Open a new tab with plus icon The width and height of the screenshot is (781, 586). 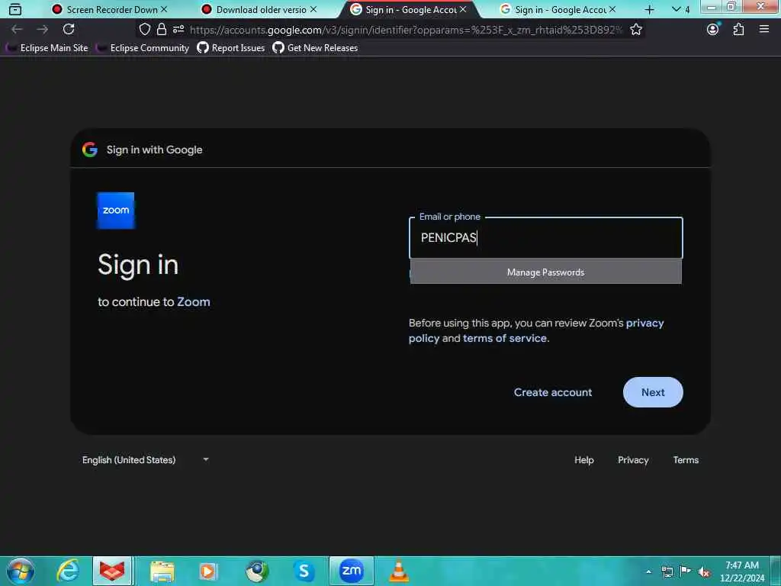[650, 9]
